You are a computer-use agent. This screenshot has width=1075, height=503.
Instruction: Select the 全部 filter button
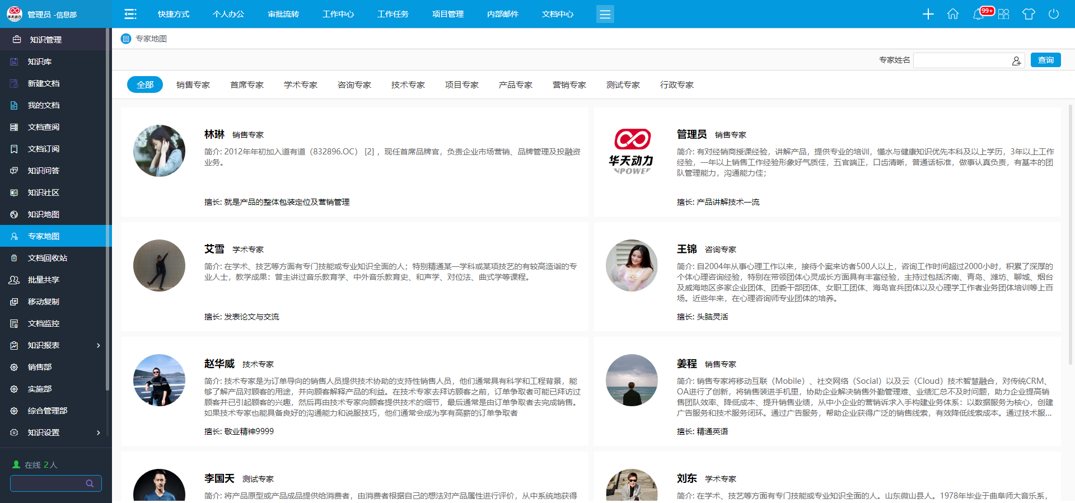145,85
